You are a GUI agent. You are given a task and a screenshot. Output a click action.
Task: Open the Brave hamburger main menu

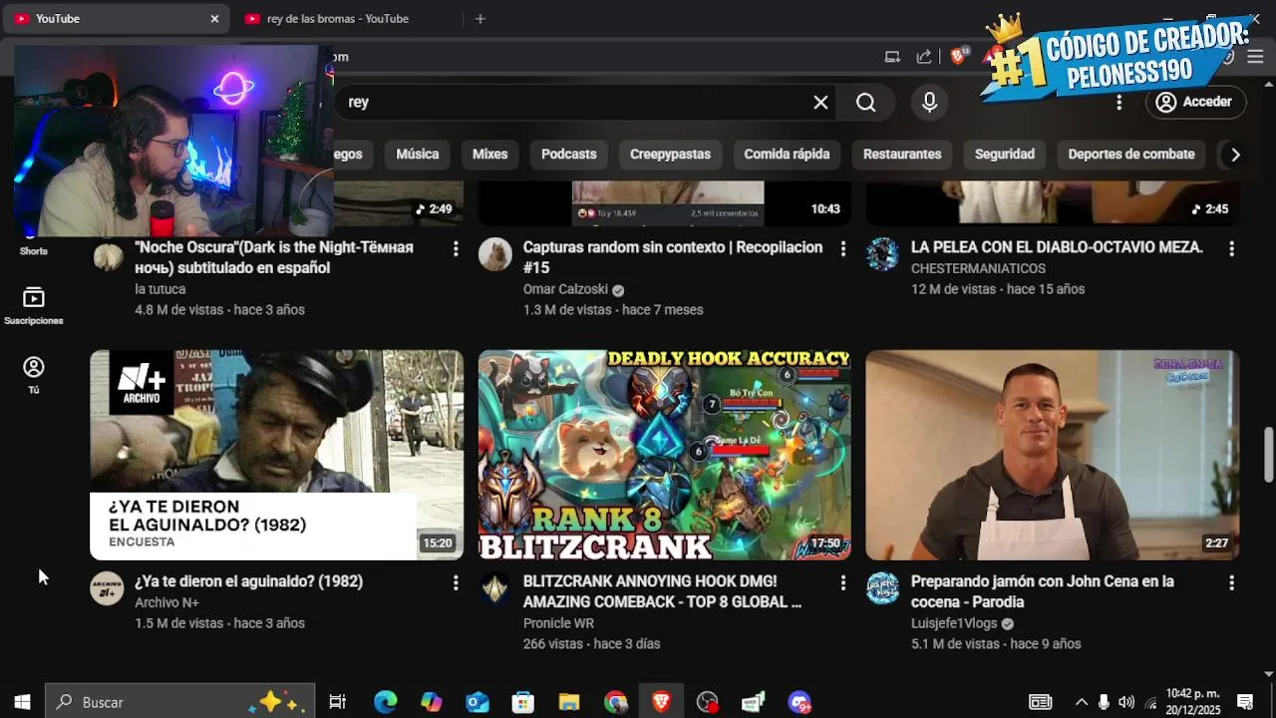(1256, 57)
